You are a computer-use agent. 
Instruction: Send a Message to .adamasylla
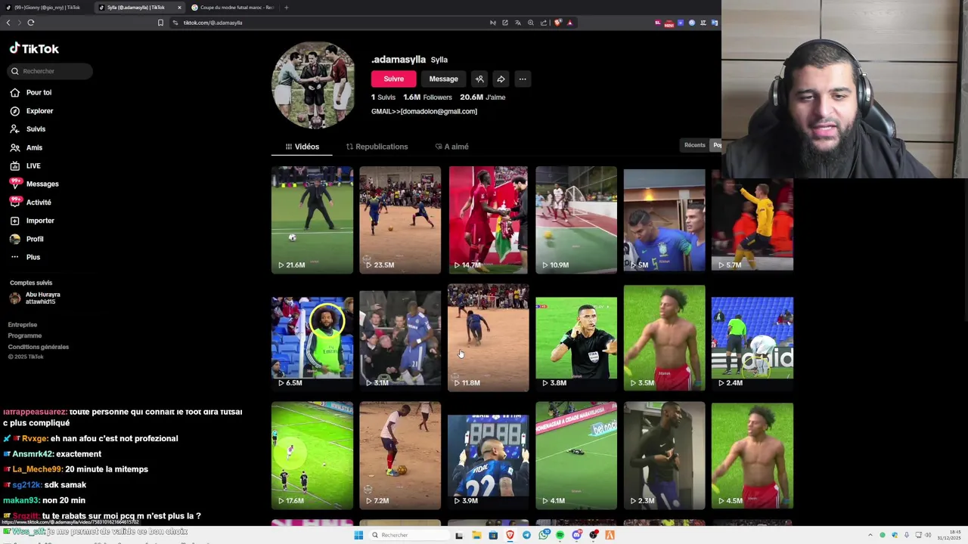coord(443,79)
